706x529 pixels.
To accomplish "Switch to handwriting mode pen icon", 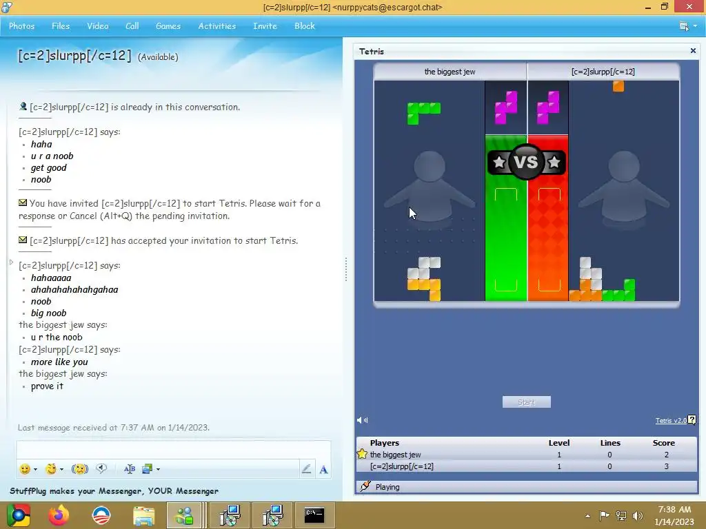I will [x=307, y=469].
